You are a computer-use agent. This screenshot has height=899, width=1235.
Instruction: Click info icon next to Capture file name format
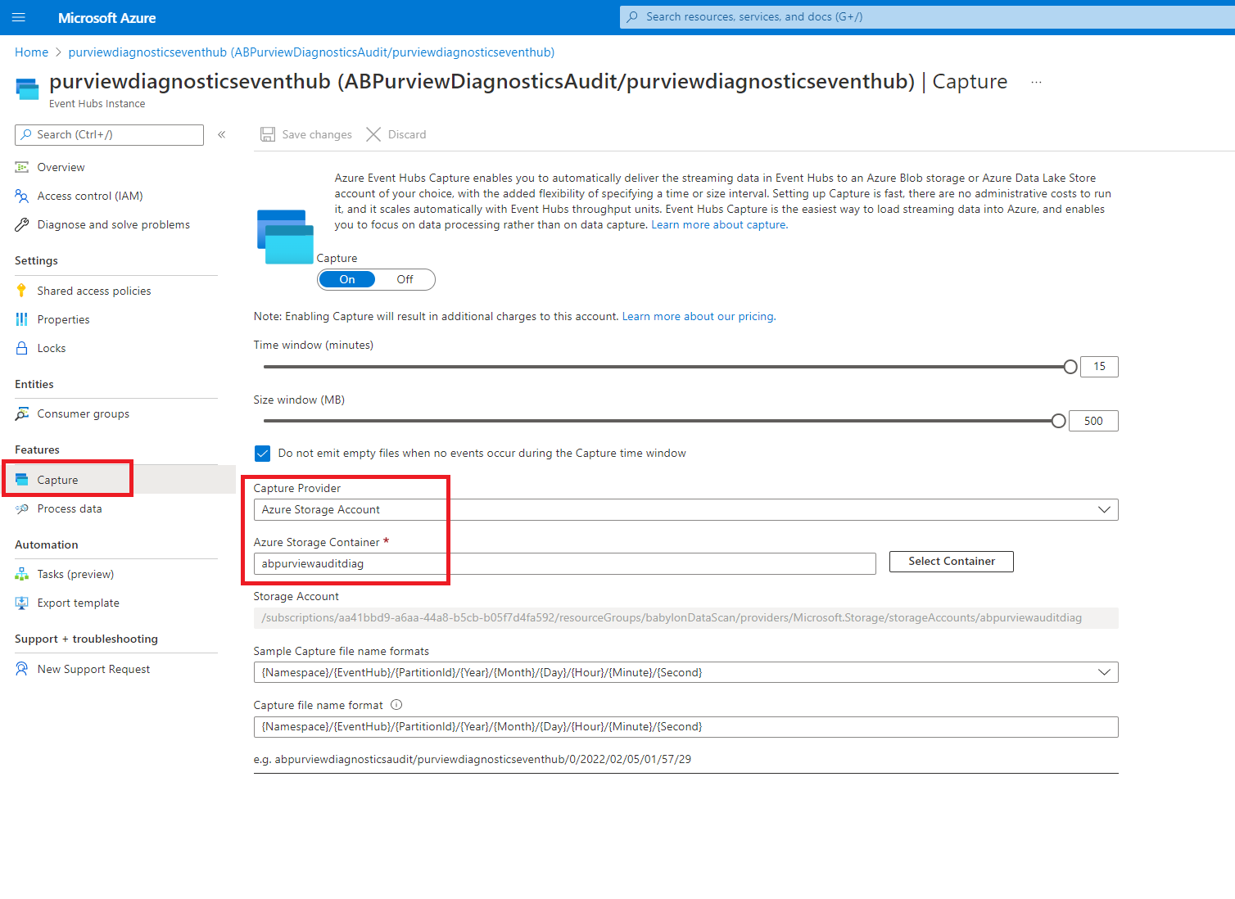point(396,705)
